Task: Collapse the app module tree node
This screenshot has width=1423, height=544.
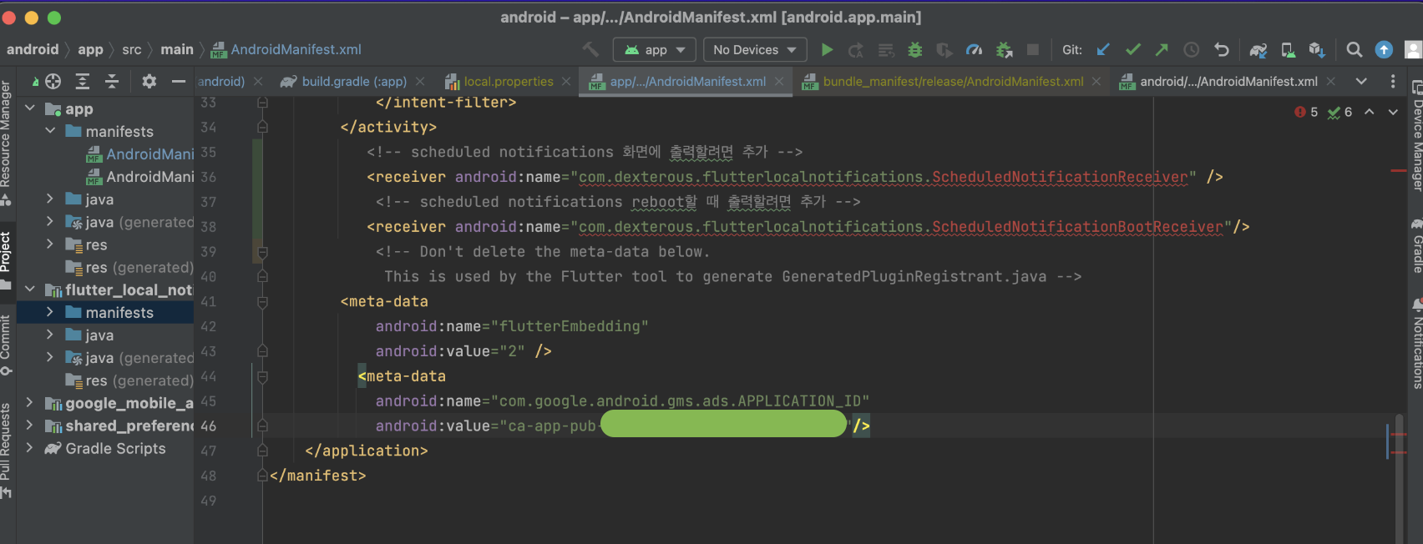Action: 30,108
